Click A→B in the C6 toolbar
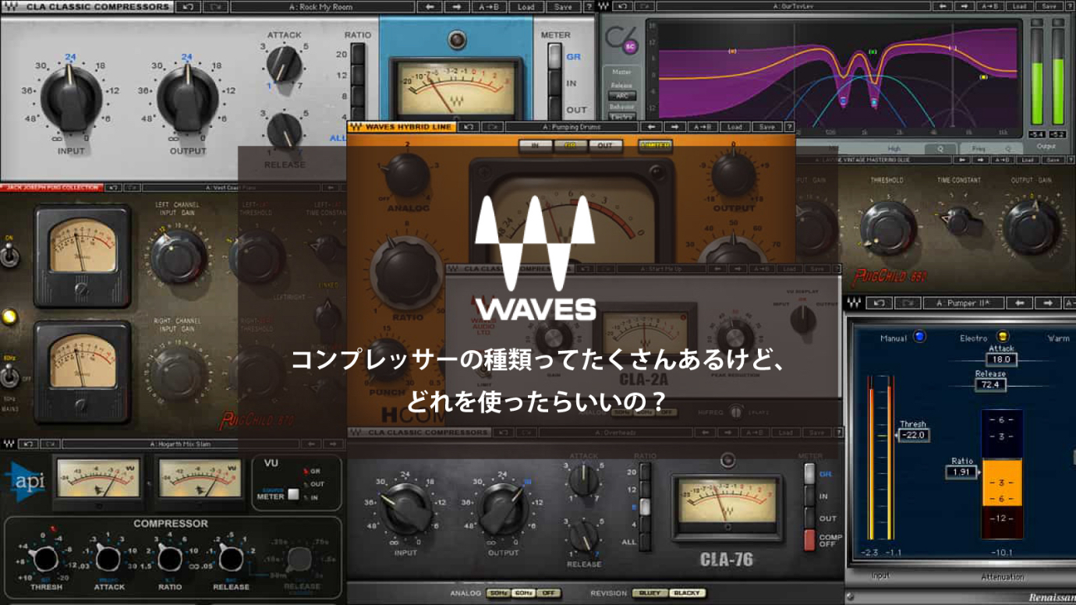Screen dimensions: 1076x605 coord(990,5)
